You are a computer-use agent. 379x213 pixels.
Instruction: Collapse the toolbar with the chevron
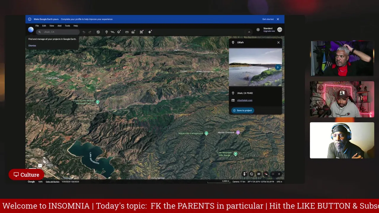(x=249, y=32)
